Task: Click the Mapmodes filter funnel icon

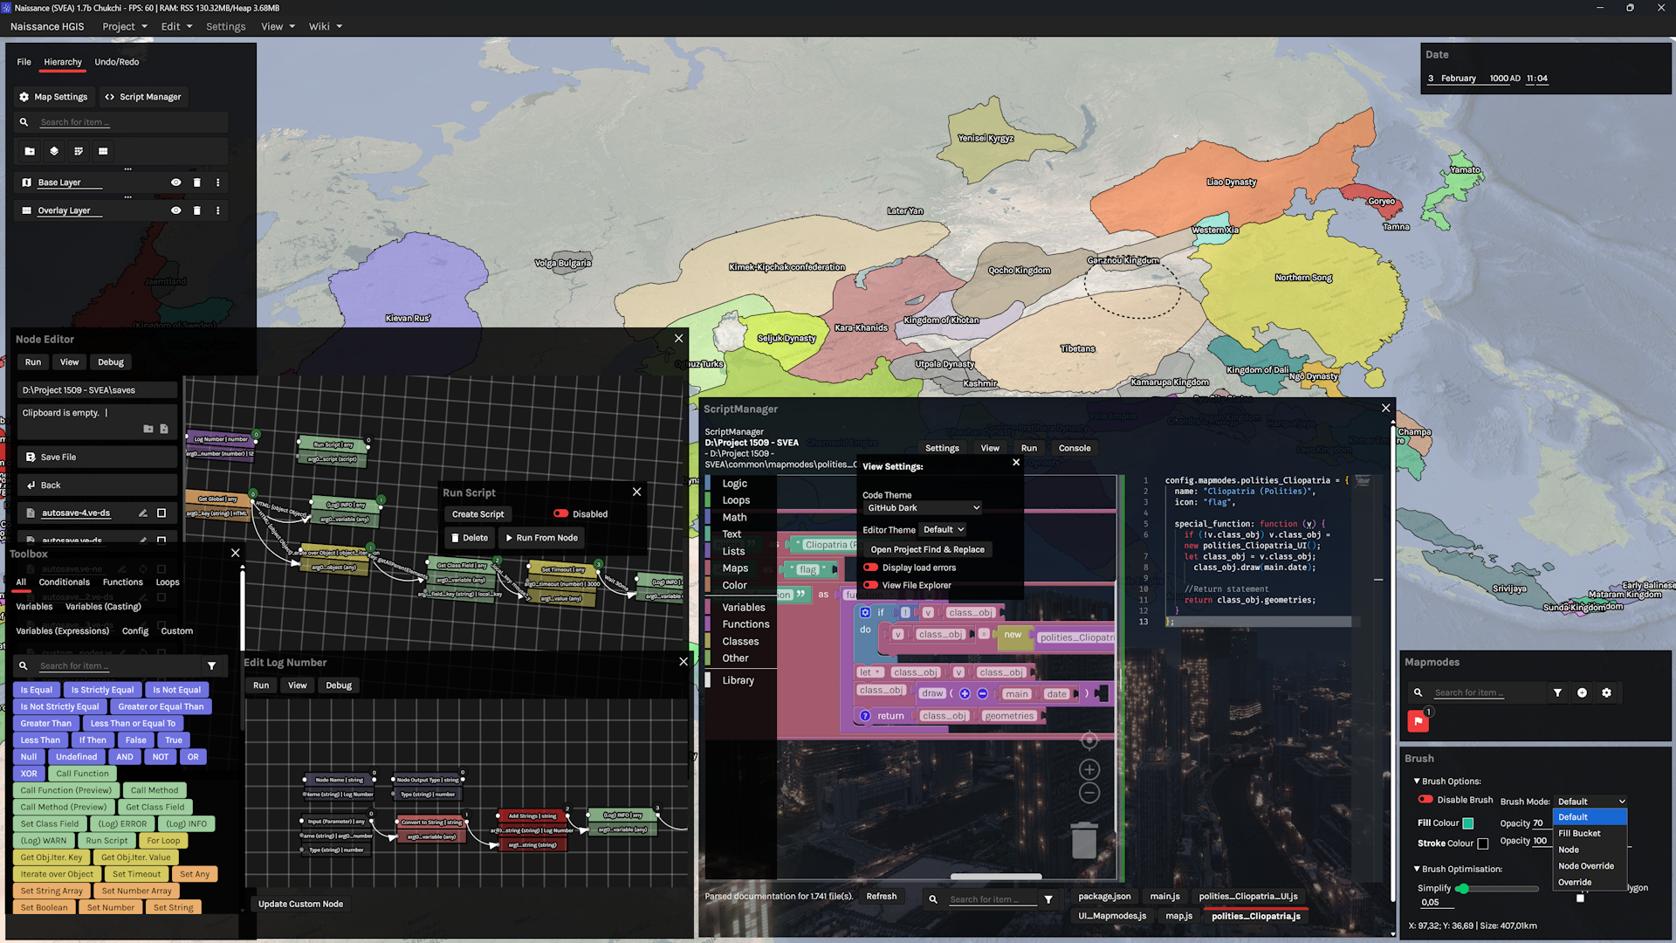Action: tap(1557, 692)
